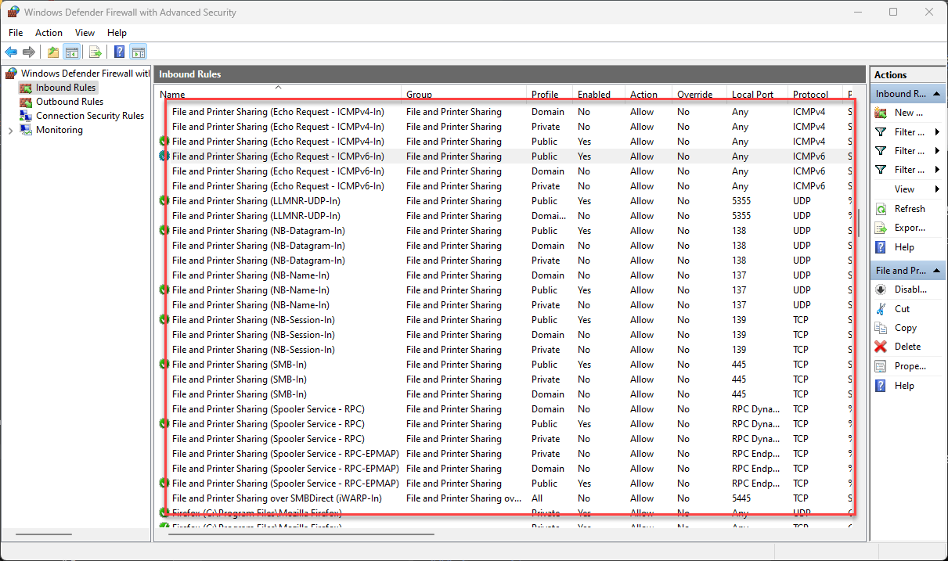Click the Export List toolbar icon
The image size is (948, 561).
point(96,52)
